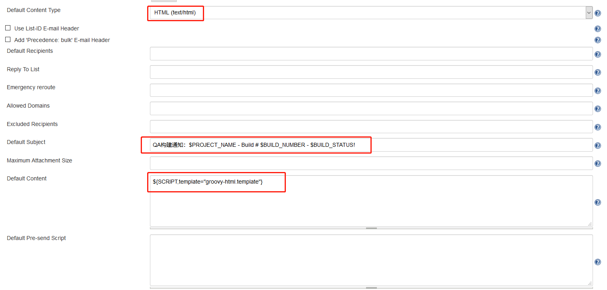This screenshot has width=607, height=290.
Task: Click the Excluded Recipients input field
Action: pyautogui.click(x=371, y=126)
